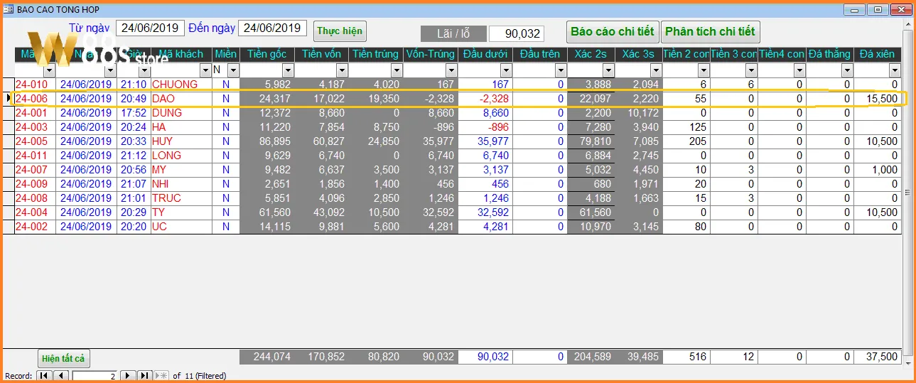
Task: Click Đá xiên value 15,500
Action: tap(882, 99)
